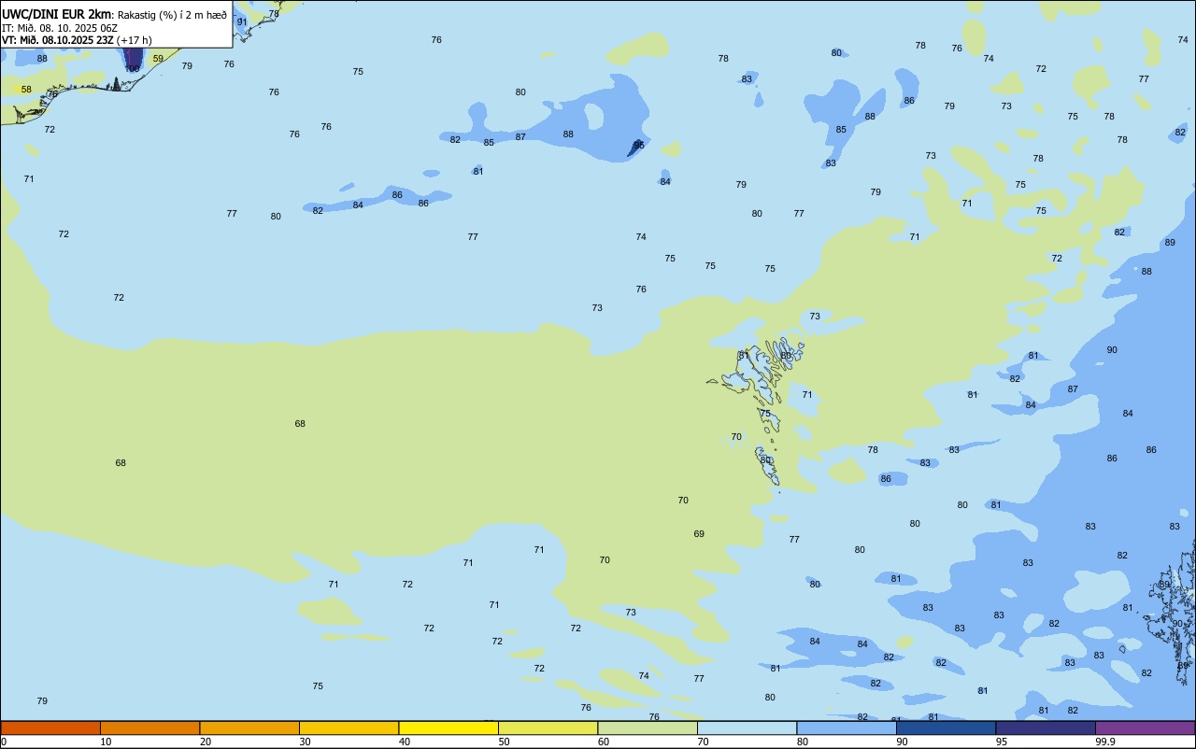This screenshot has width=1196, height=749.
Task: Click the navy 95–99.9 legend swatch
Action: (x=1046, y=728)
